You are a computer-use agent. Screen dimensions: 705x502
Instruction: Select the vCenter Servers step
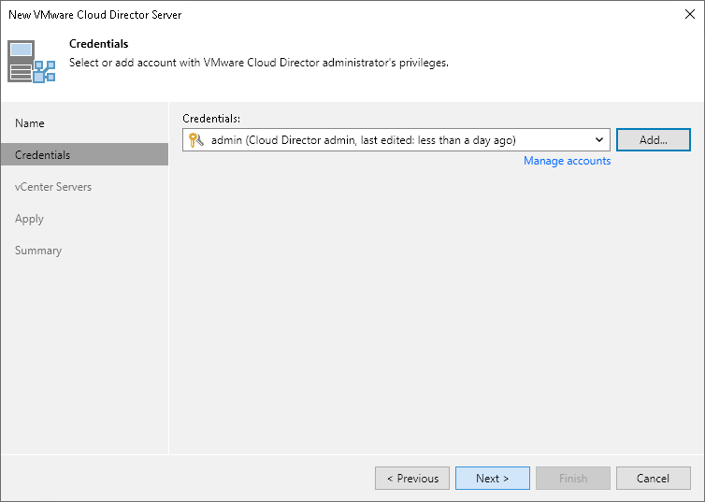[x=53, y=187]
